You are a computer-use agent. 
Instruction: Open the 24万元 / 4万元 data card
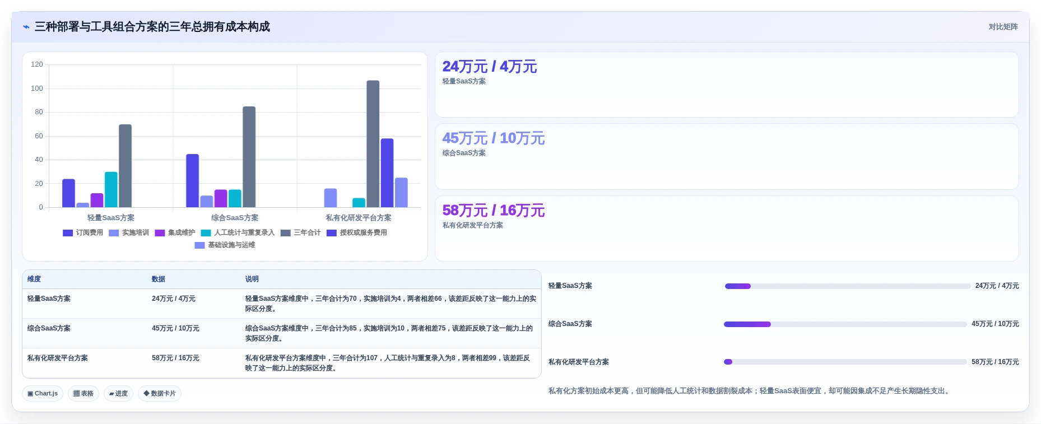[x=727, y=85]
